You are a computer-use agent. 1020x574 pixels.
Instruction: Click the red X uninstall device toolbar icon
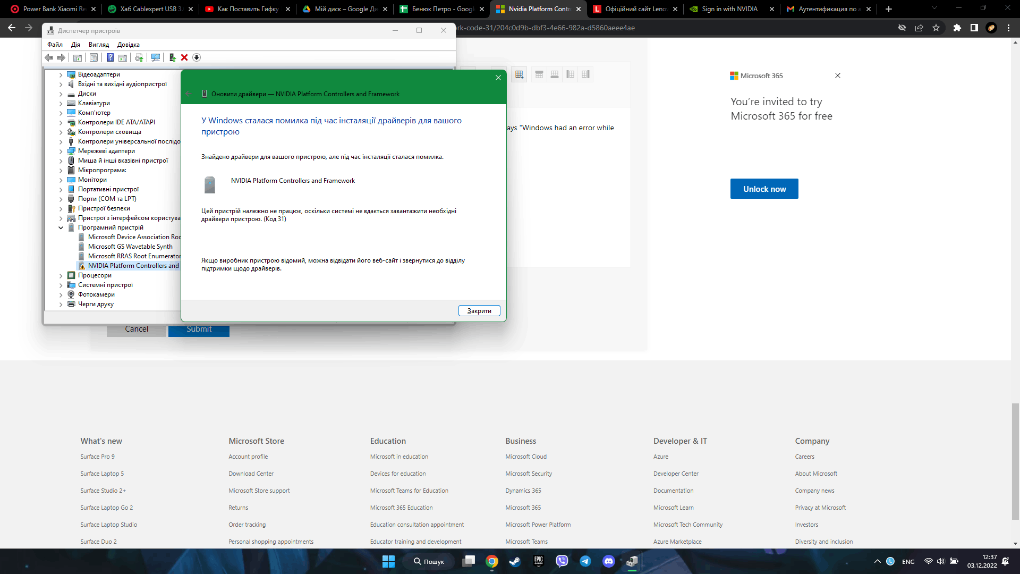pos(184,57)
